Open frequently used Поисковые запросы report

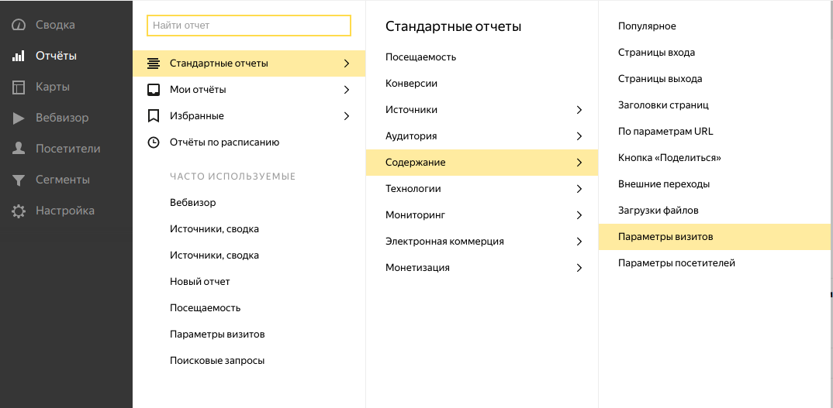tap(216, 361)
